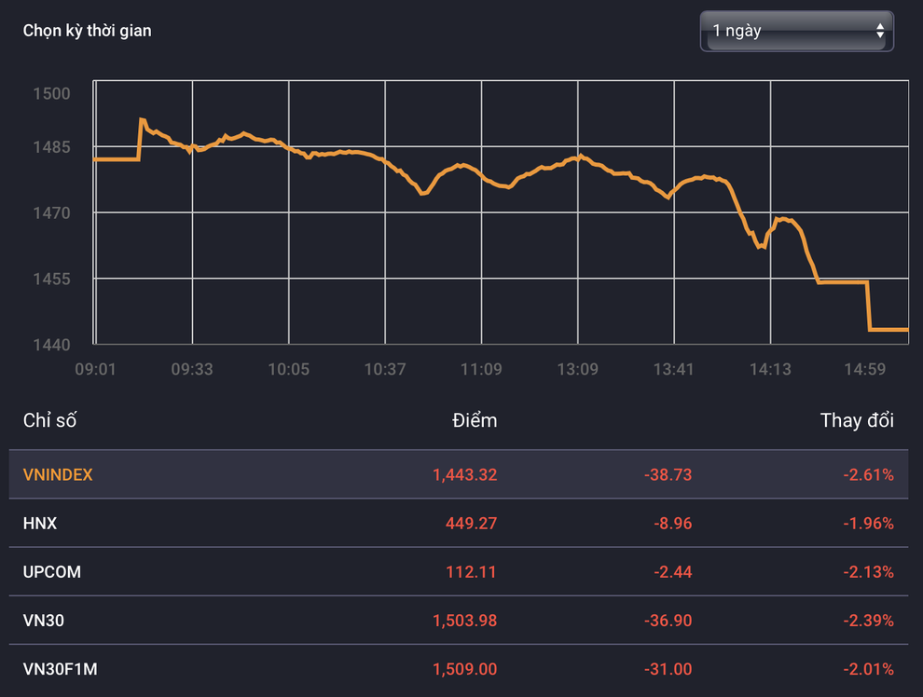Screen dimensions: 923x697
Task: Click the 1470 price axis label
Action: (x=51, y=213)
